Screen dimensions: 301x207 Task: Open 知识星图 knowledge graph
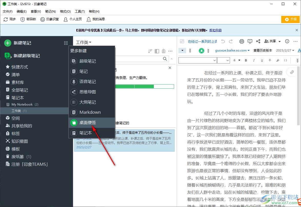pos(17,141)
